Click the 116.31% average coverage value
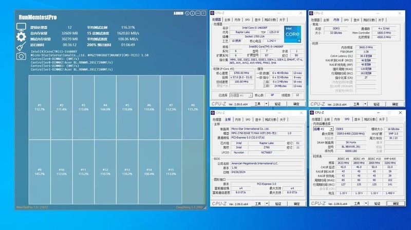Image resolution: width=411 pixels, height=230 pixels. point(128,27)
